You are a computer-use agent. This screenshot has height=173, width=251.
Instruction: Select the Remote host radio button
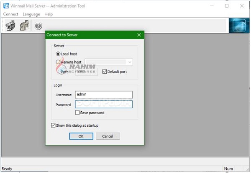[x=58, y=62]
